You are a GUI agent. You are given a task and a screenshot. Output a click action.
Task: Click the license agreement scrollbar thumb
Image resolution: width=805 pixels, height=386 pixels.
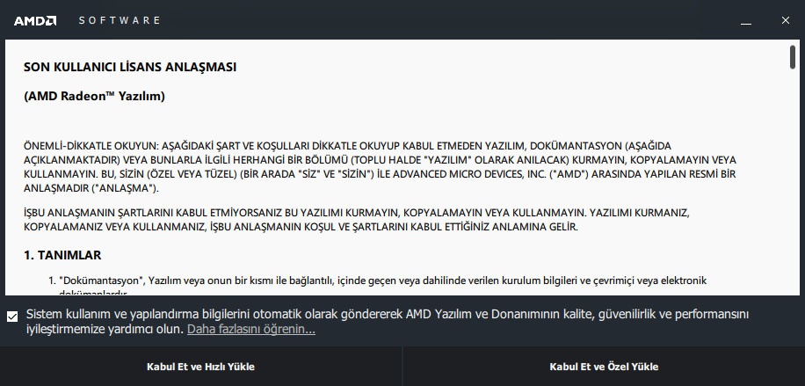(793, 56)
